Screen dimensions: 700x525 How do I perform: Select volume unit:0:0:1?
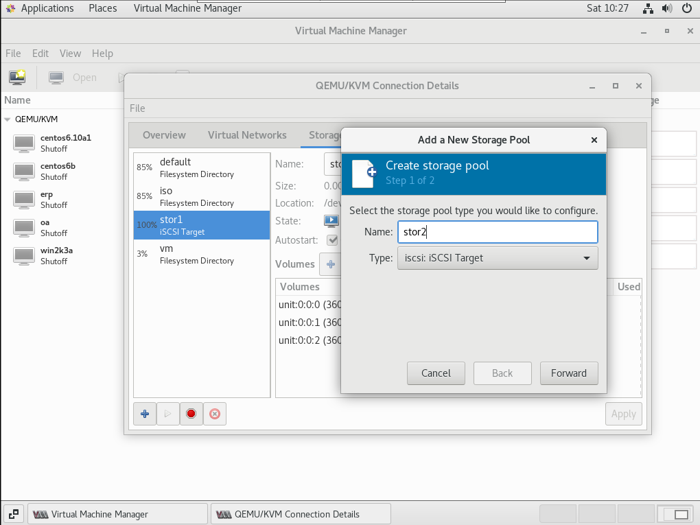coord(310,323)
